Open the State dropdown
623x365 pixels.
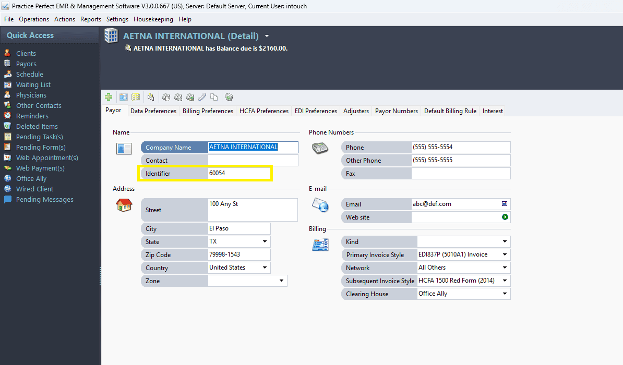pyautogui.click(x=265, y=241)
